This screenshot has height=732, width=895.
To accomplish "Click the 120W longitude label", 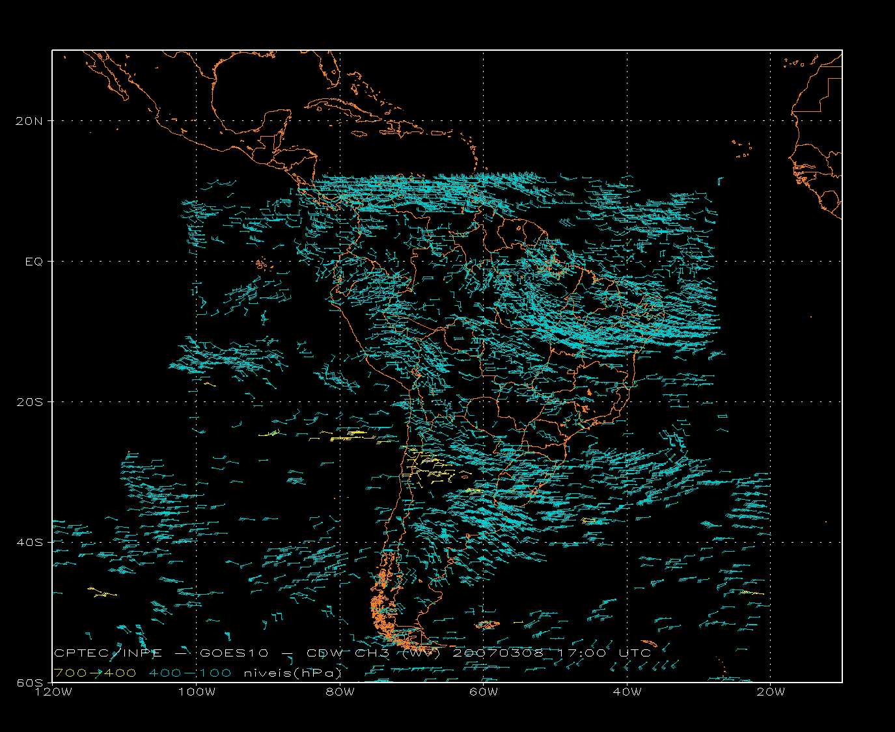I will [53, 692].
